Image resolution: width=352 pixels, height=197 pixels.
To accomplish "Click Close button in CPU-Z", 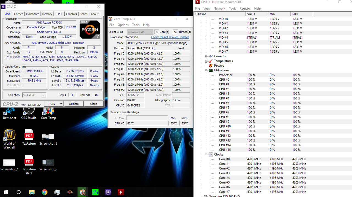I will [x=94, y=104].
